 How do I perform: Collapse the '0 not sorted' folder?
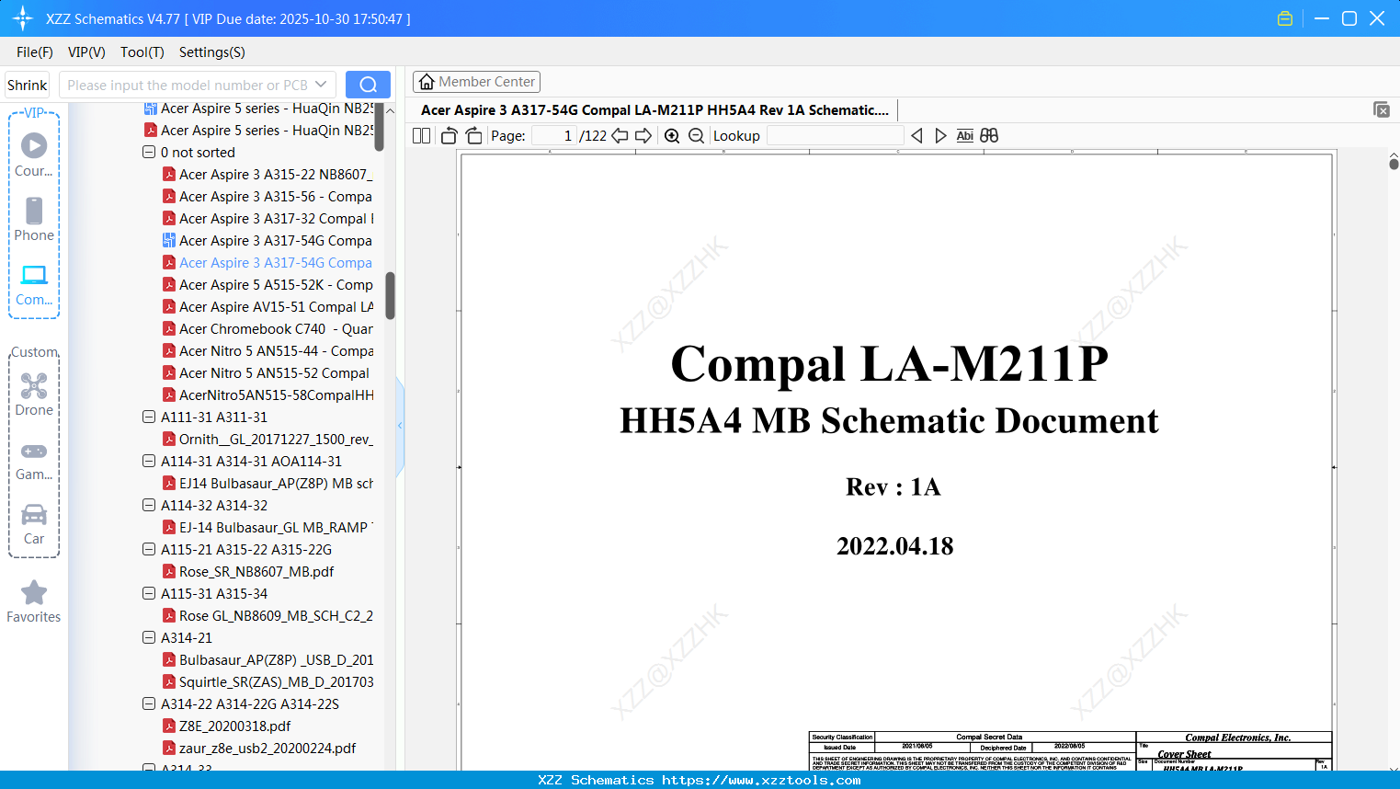coord(149,152)
